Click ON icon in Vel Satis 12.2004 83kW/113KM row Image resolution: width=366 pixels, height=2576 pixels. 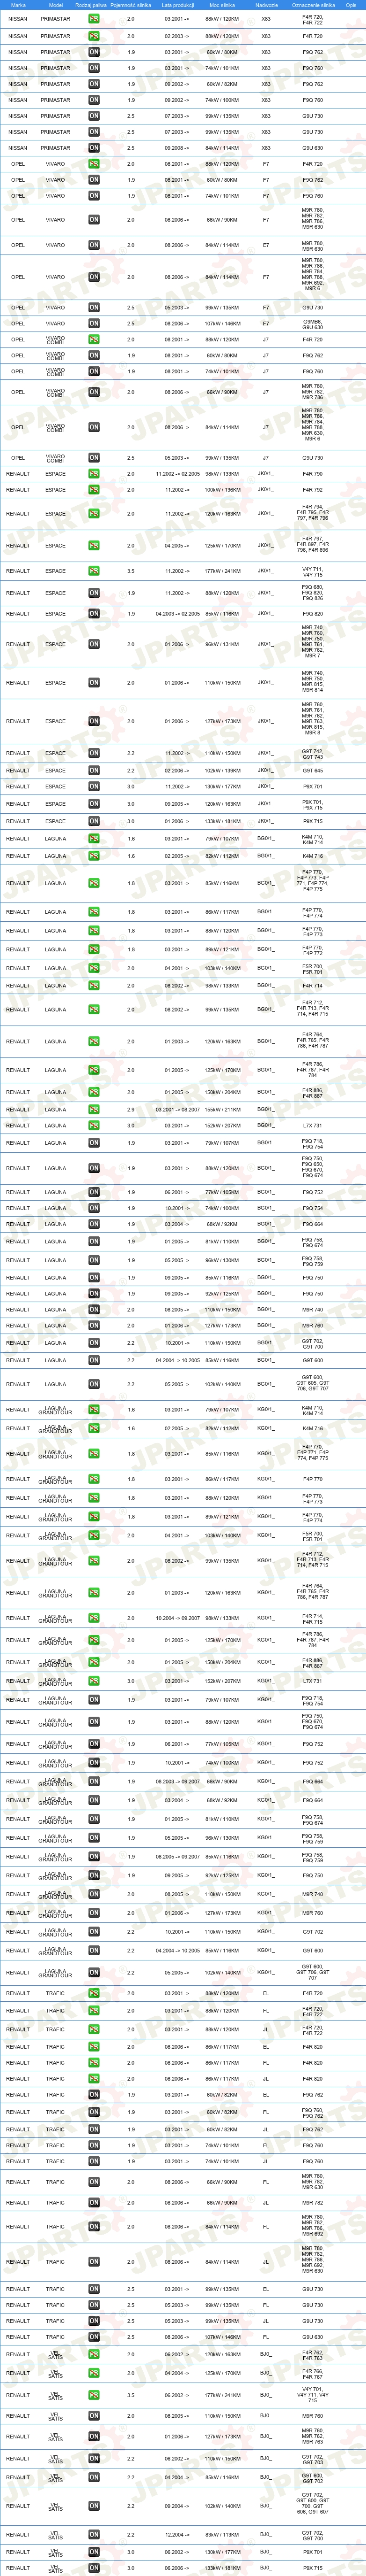pyautogui.click(x=94, y=2535)
